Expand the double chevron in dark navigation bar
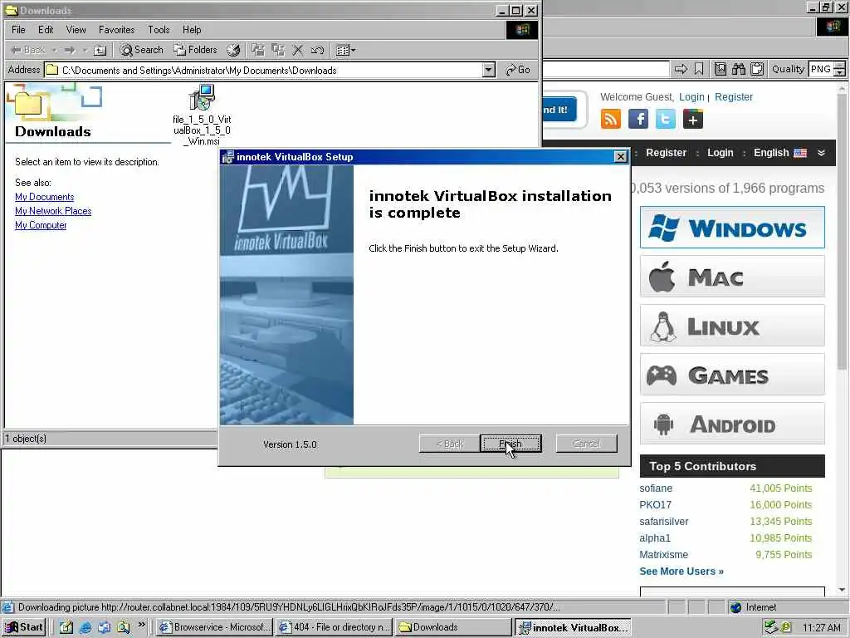850x638 pixels. (821, 153)
